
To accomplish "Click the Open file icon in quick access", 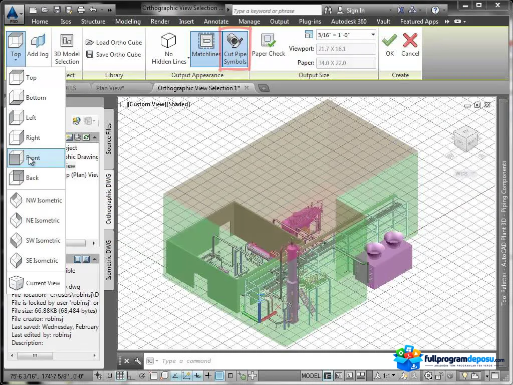I will point(45,10).
